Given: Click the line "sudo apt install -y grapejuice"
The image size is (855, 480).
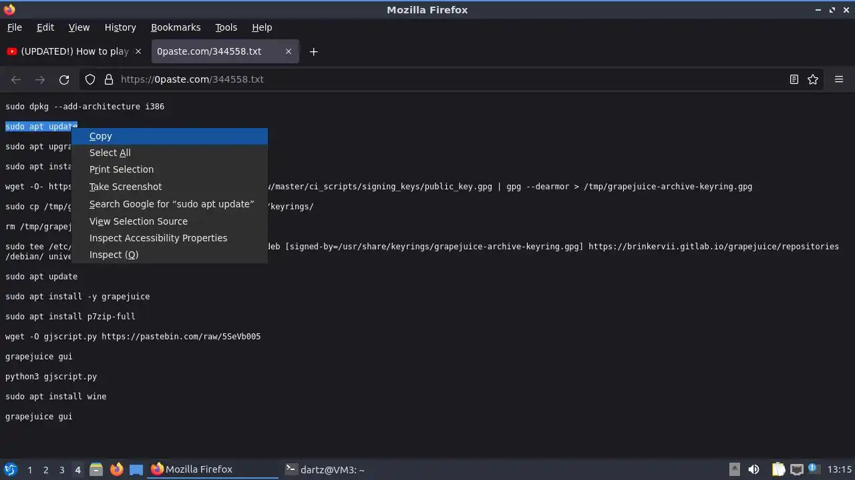Looking at the screenshot, I should click(x=77, y=297).
